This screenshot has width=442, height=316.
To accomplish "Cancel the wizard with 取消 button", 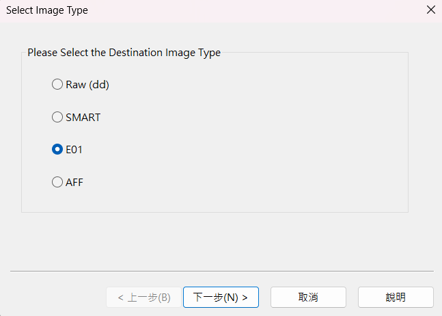I will click(308, 298).
